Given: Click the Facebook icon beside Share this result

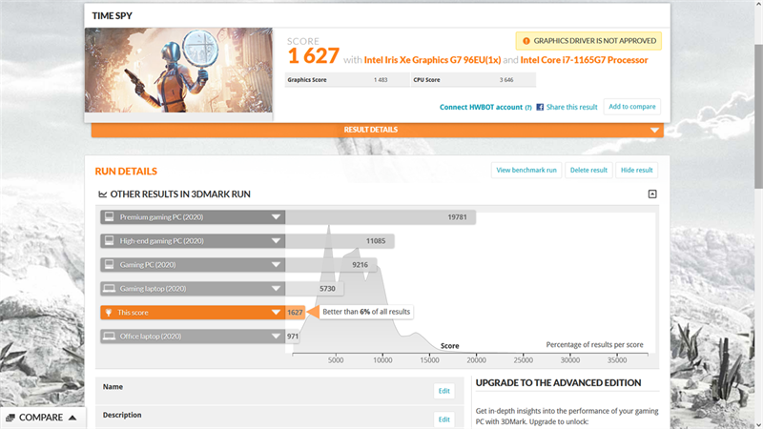Looking at the screenshot, I should 540,107.
